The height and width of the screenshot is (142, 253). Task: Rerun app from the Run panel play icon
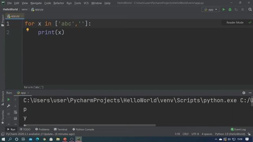9,100
